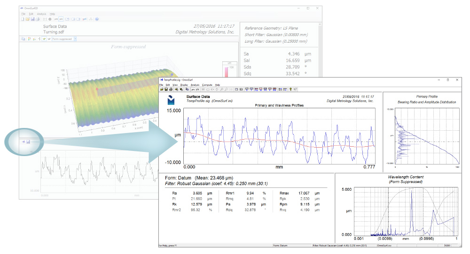Open the Edit menu in OmniSurf
Screen dimensions: 470x254
pos(168,85)
